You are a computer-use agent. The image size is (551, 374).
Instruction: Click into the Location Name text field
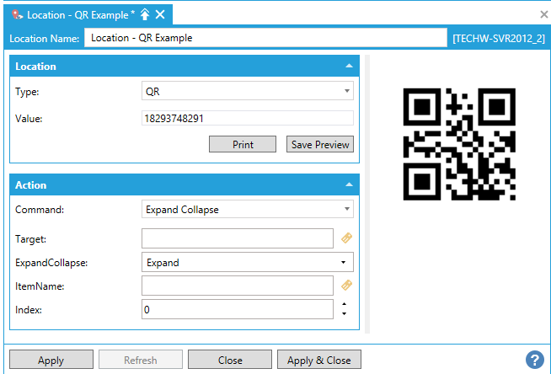(265, 38)
